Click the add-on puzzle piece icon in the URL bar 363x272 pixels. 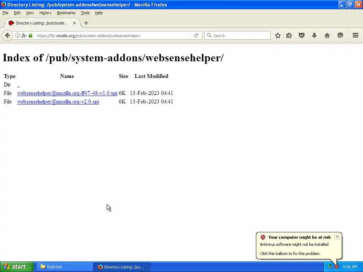[x=24, y=36]
